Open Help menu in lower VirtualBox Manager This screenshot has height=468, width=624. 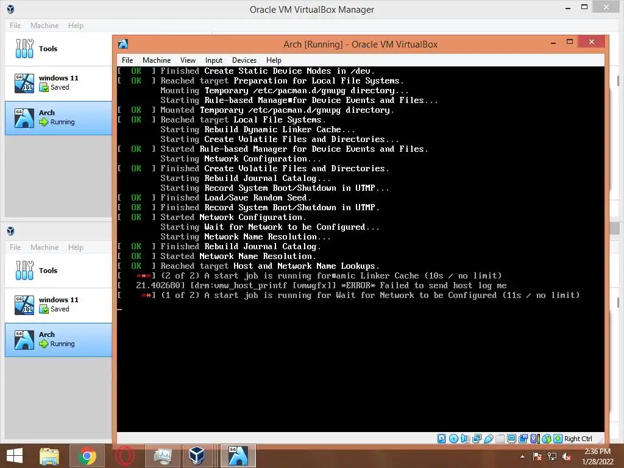pos(76,247)
